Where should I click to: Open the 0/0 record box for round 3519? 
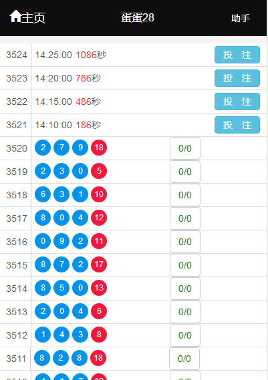(x=185, y=172)
